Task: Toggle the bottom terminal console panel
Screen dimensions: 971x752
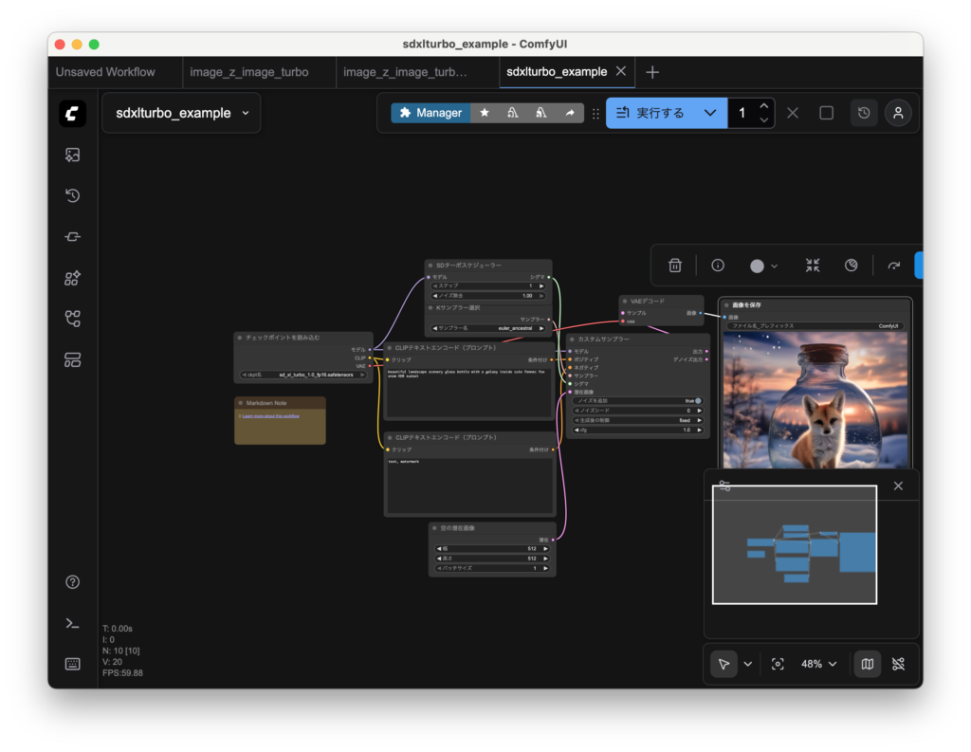Action: (x=72, y=623)
